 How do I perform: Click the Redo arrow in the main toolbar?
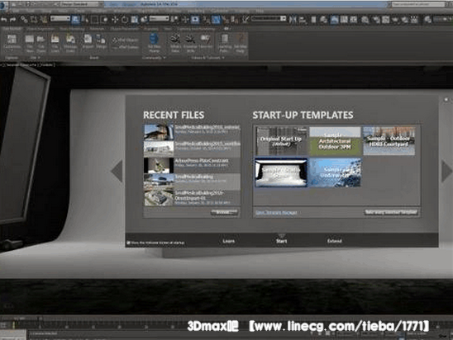(12, 20)
